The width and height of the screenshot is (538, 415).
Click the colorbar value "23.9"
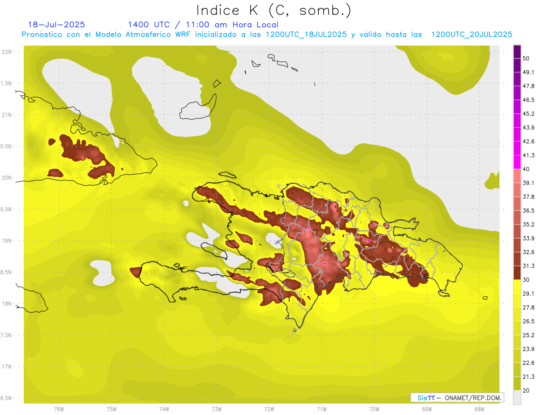pos(529,349)
